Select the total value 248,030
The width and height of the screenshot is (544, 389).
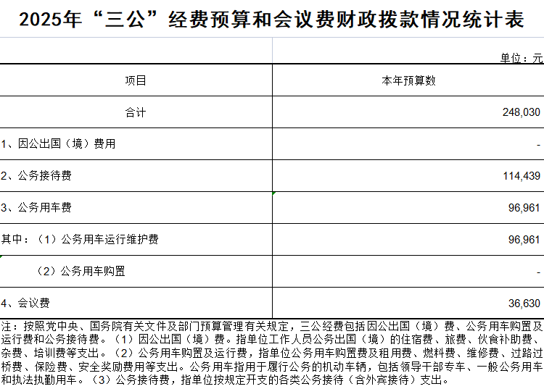coord(520,112)
